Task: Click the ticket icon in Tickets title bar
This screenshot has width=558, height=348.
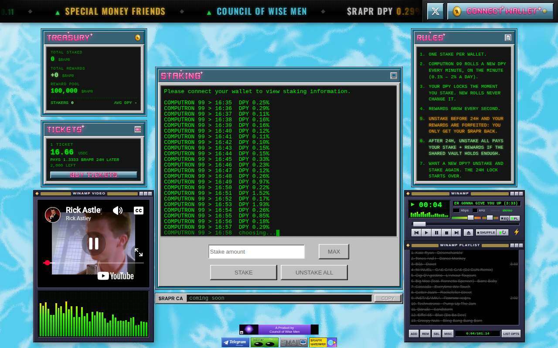Action: coord(138,129)
